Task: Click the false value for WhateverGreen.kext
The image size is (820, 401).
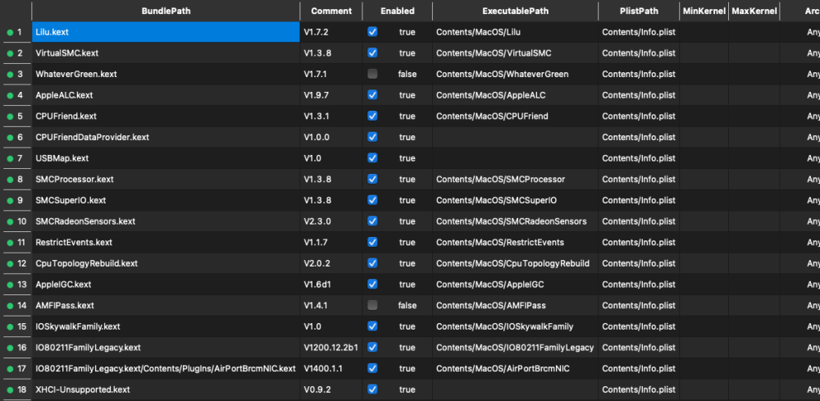Action: tap(407, 75)
